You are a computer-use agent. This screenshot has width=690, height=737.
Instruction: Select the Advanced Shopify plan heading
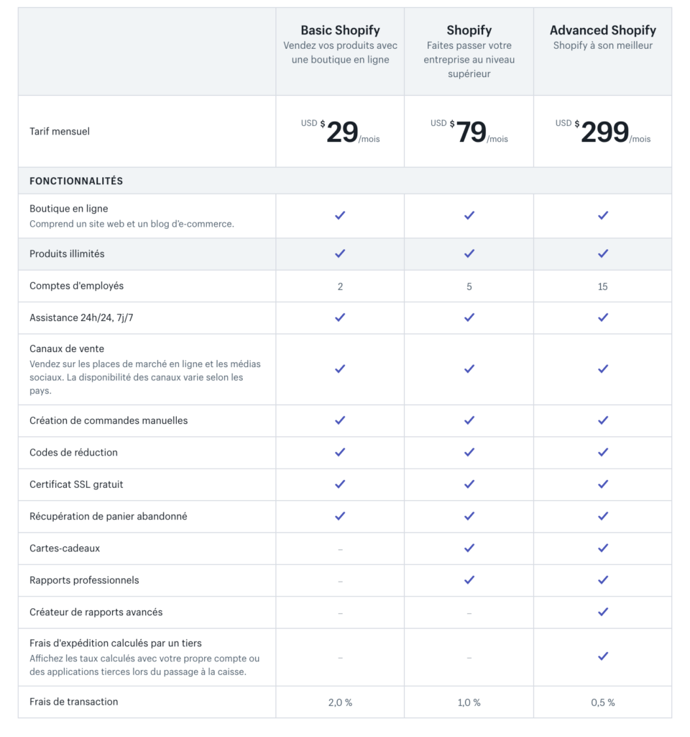pyautogui.click(x=602, y=30)
